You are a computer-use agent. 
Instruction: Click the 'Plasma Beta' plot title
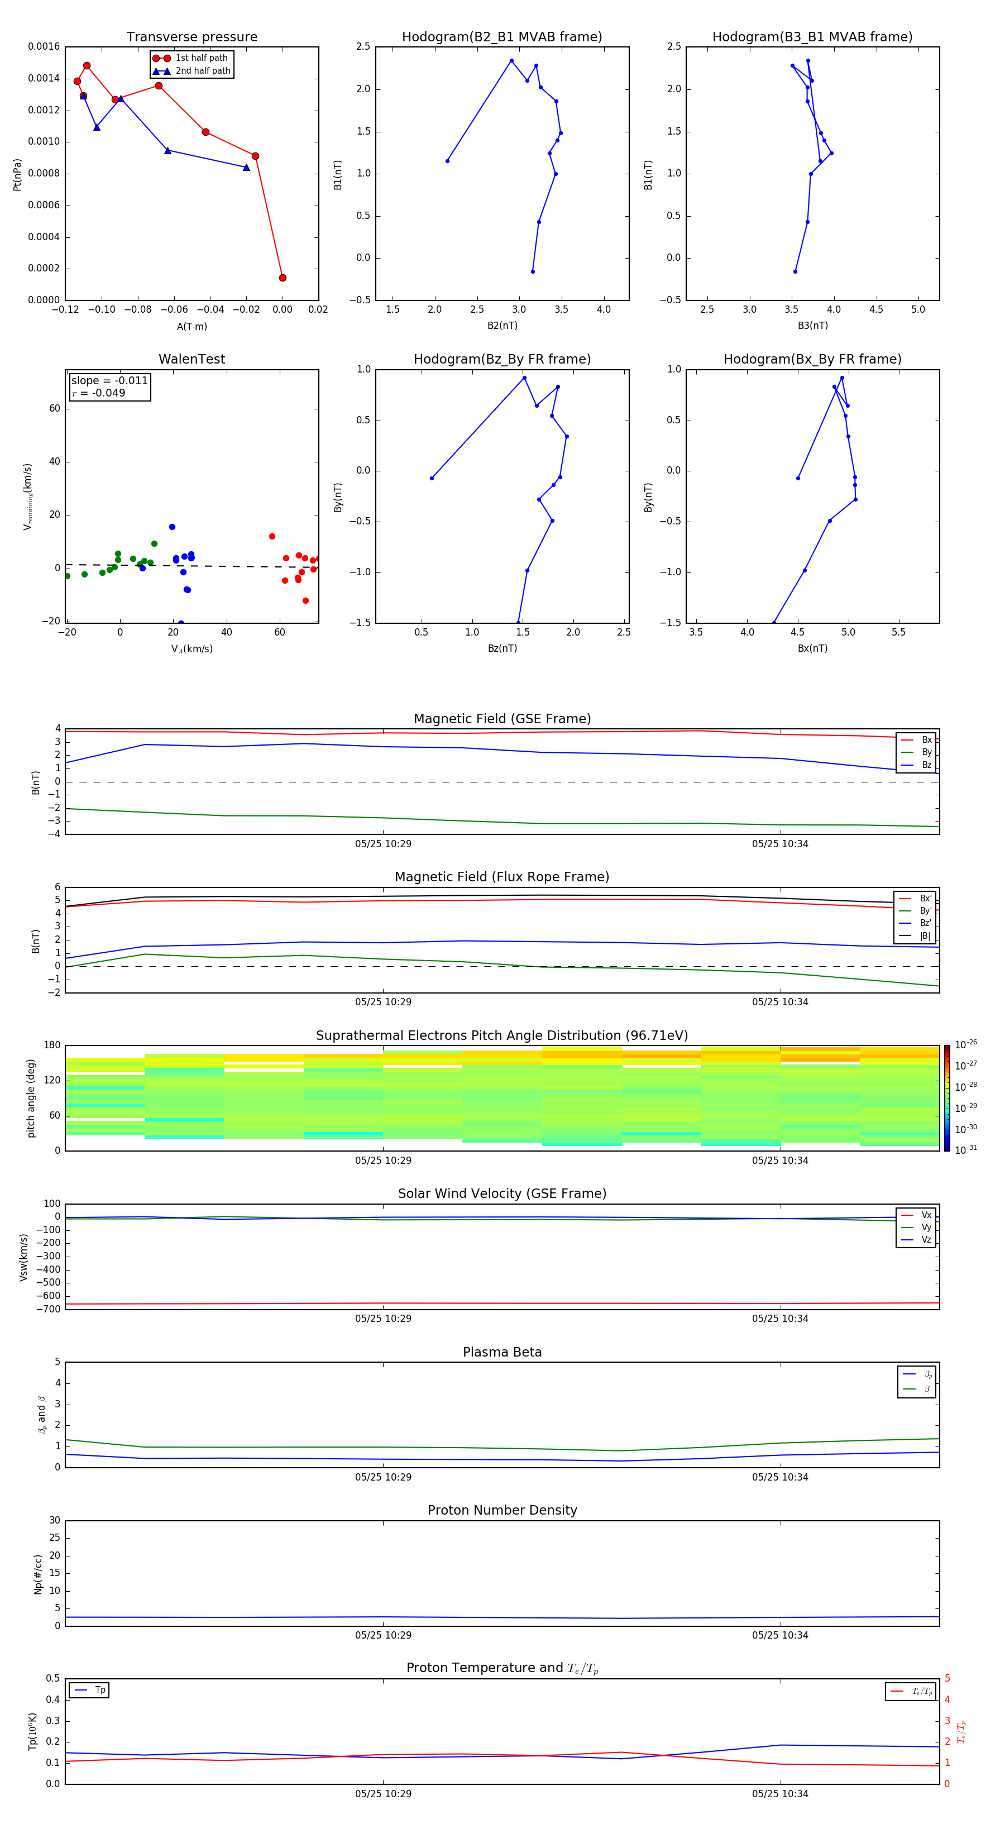coord(502,1353)
